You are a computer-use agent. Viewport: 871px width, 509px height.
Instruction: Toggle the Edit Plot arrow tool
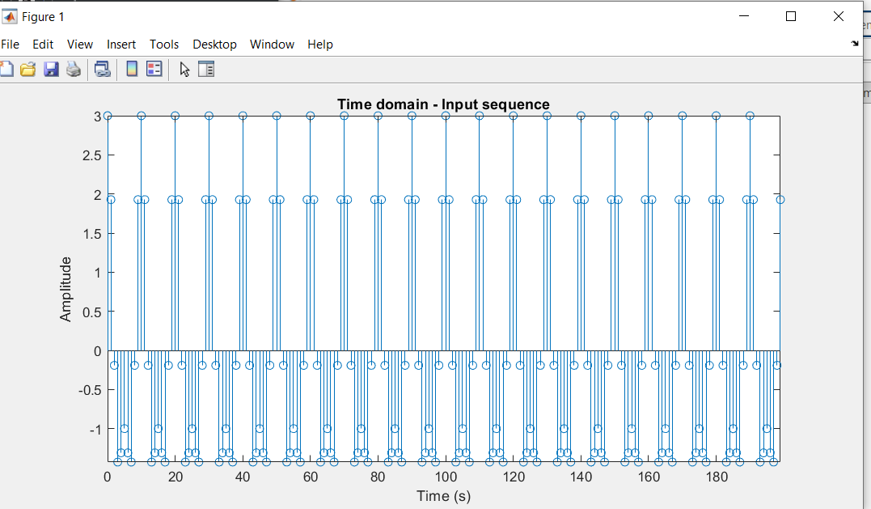pyautogui.click(x=185, y=70)
